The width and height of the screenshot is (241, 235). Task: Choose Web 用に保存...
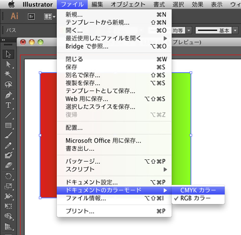[x=114, y=99]
